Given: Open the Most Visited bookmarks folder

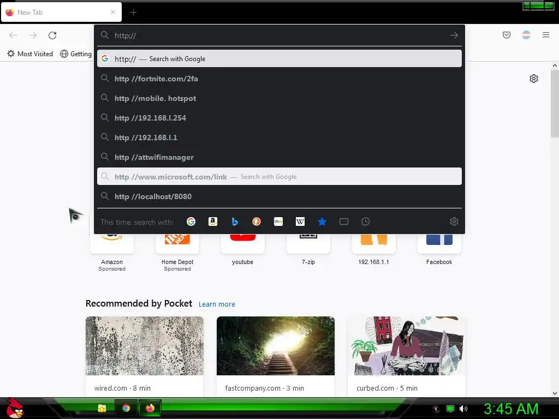Looking at the screenshot, I should pos(30,54).
